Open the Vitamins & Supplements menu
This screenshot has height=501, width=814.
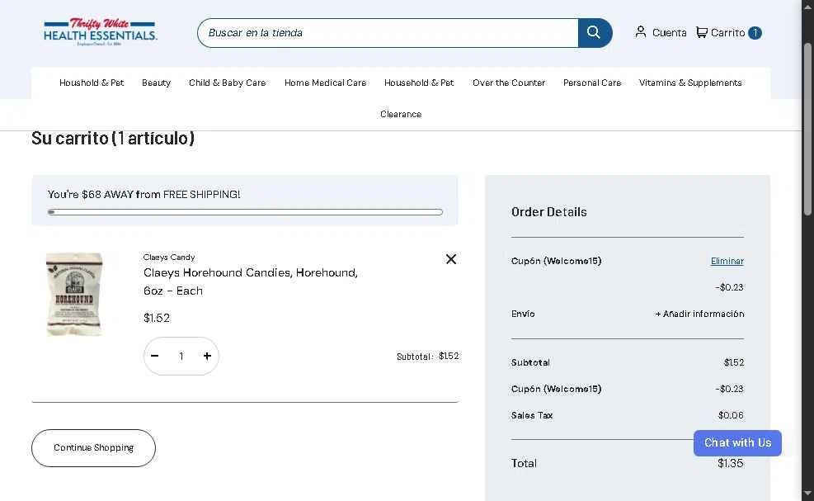tap(690, 83)
